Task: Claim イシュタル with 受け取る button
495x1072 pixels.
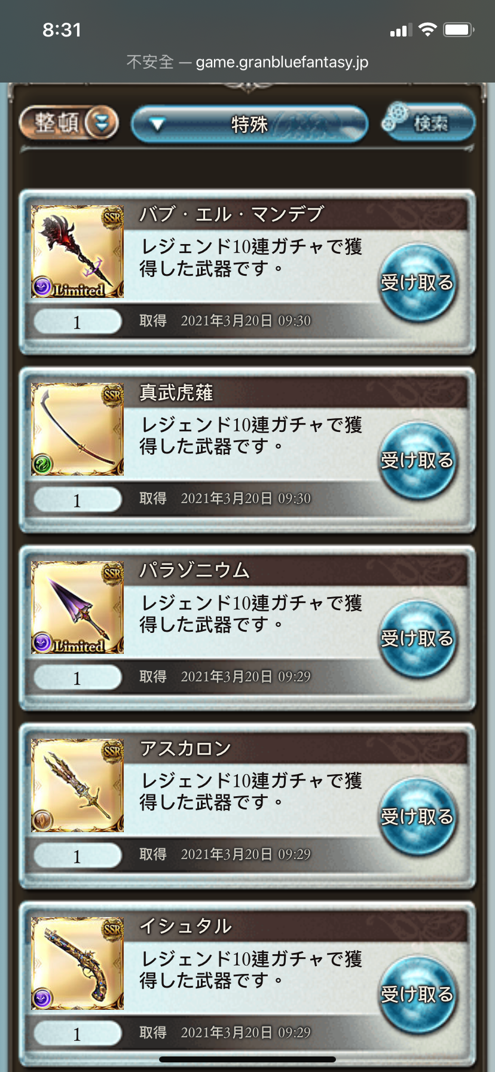Action: point(417,994)
